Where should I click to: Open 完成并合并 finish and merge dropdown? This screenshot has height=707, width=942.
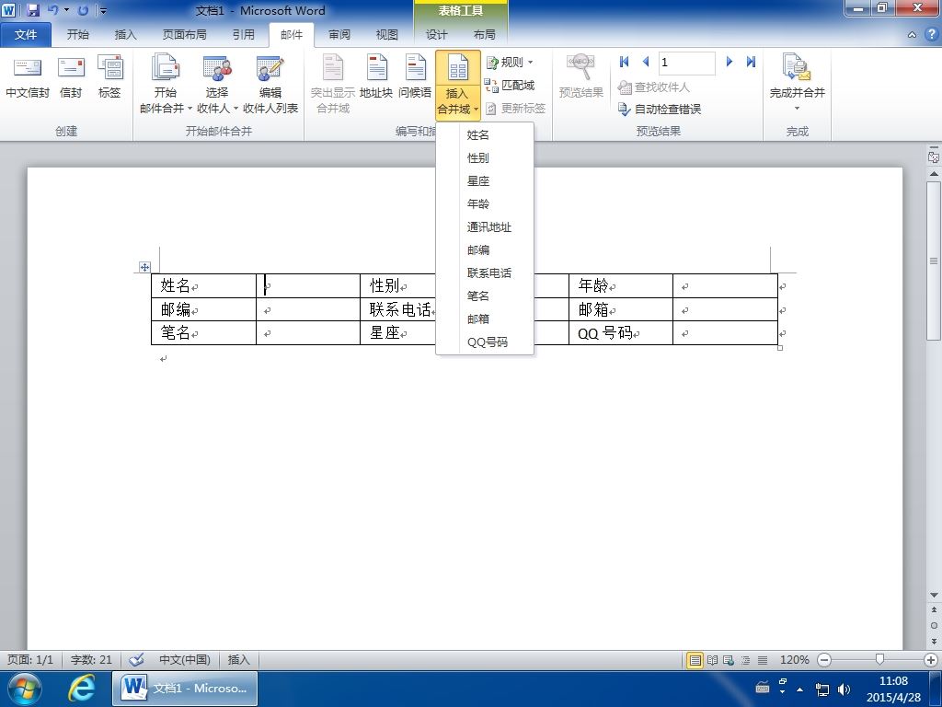798,84
